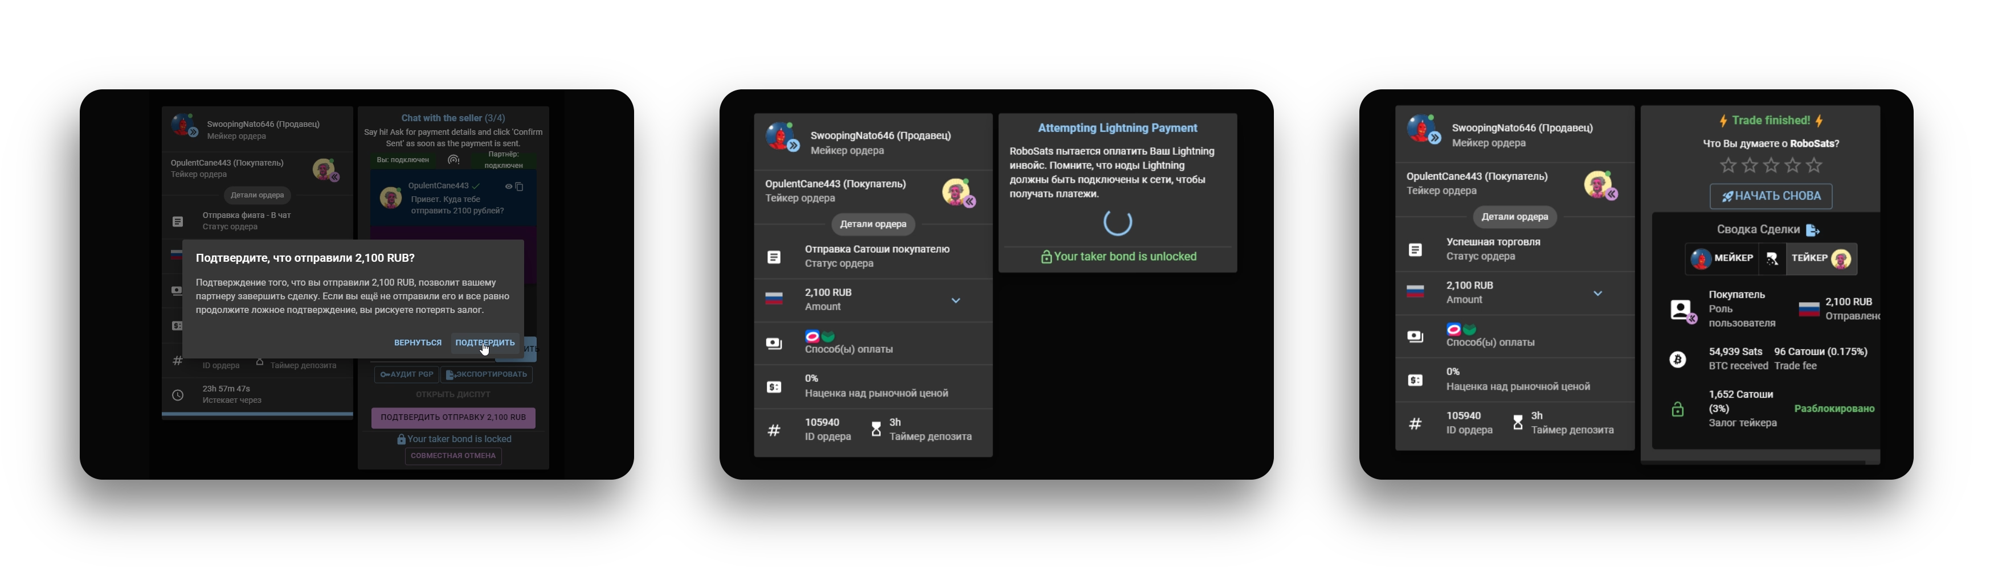Rate RoboSats with the fifth star

coord(1815,166)
